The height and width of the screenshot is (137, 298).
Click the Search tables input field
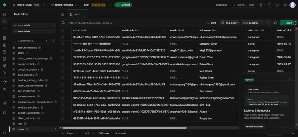click(31, 41)
